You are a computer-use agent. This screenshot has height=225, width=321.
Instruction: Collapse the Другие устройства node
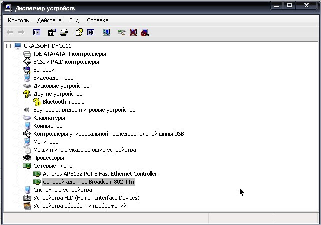(x=18, y=94)
